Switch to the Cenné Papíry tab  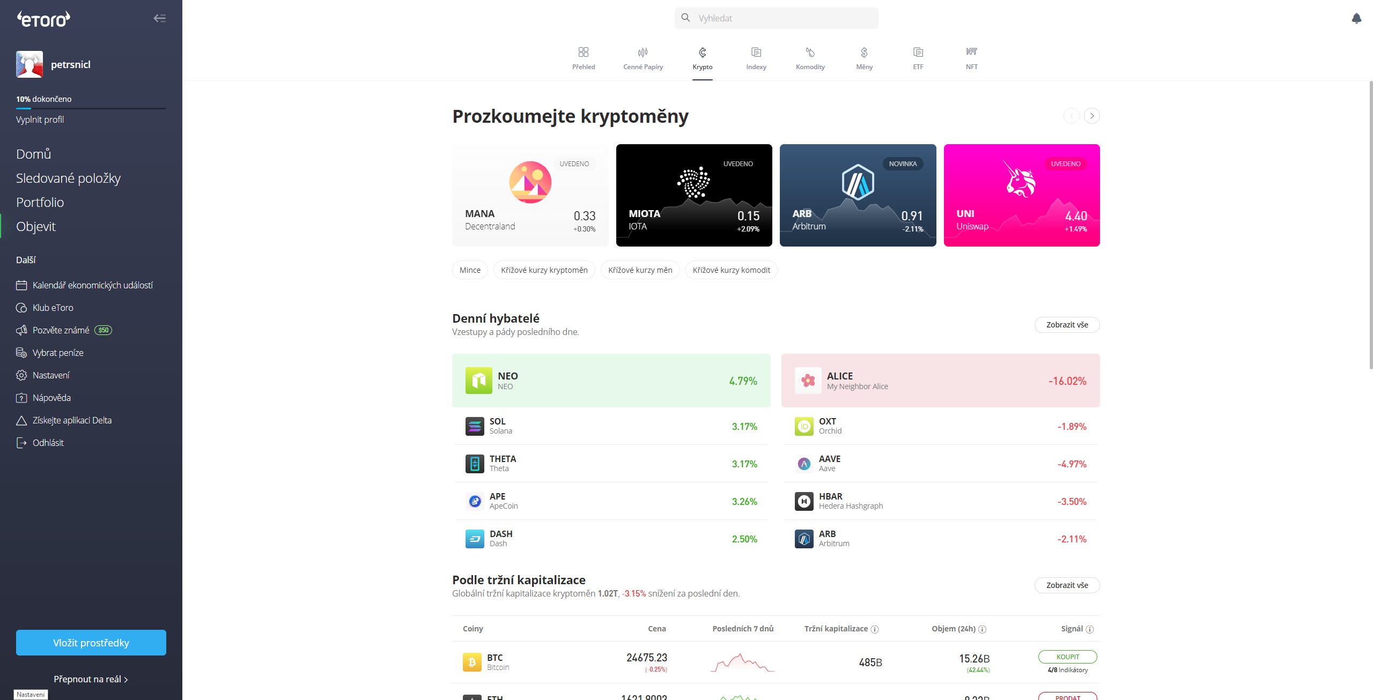[x=643, y=58]
